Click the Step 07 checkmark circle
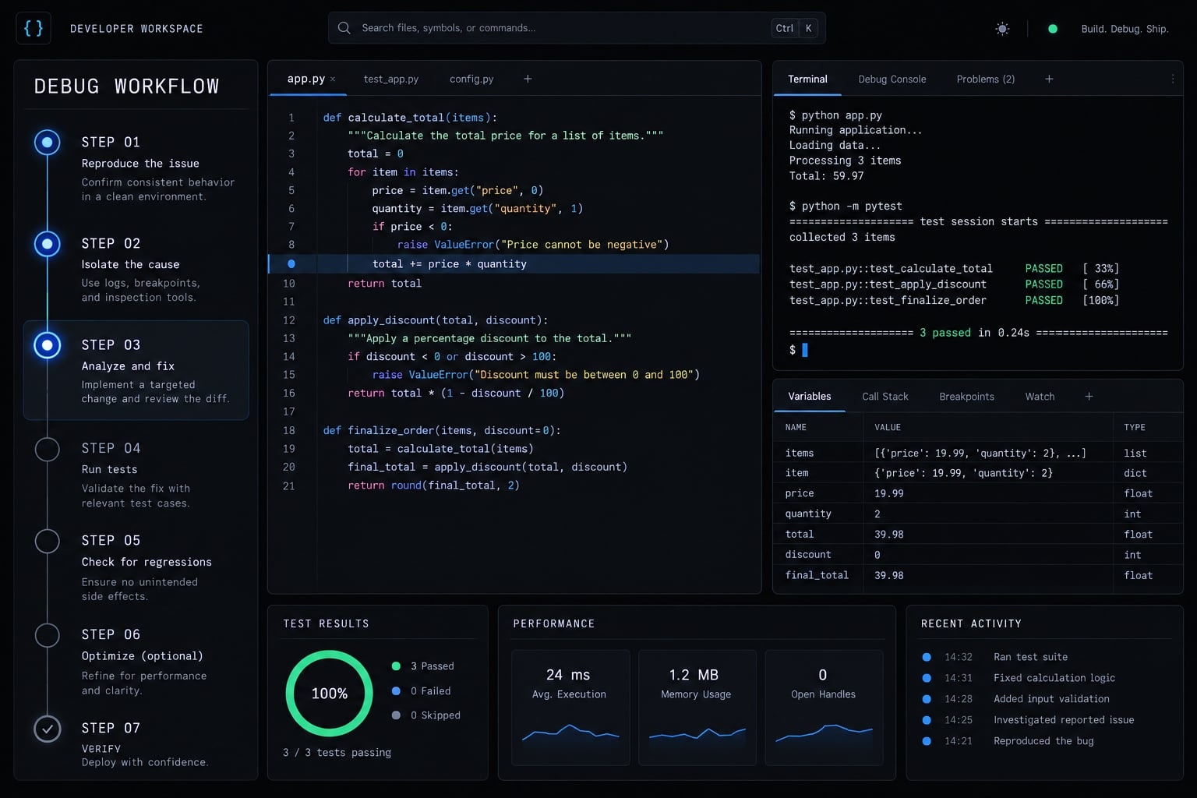The width and height of the screenshot is (1197, 798). click(48, 729)
